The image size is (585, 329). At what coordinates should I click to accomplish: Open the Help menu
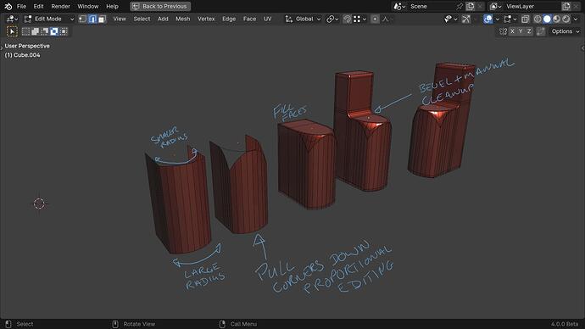[112, 6]
